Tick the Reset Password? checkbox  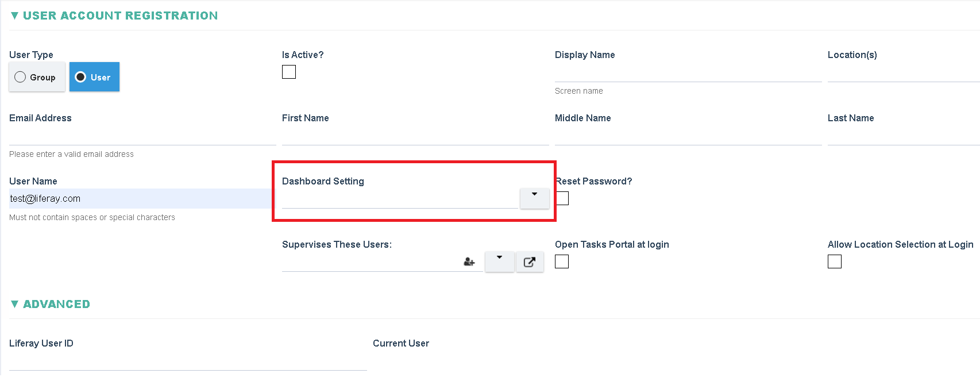coord(562,198)
